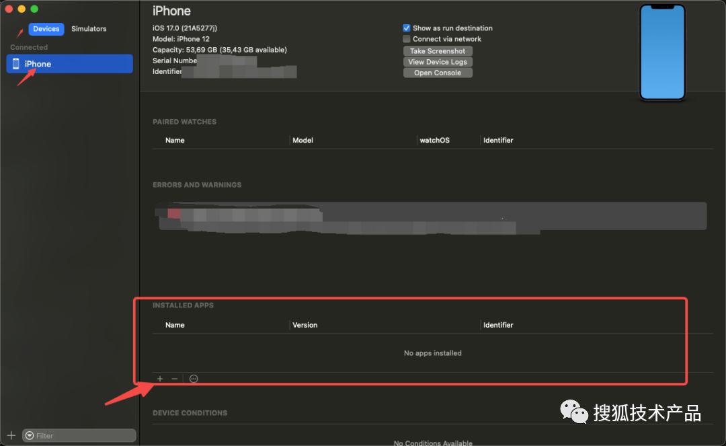Click the Name column header in Installed Apps

coord(175,325)
